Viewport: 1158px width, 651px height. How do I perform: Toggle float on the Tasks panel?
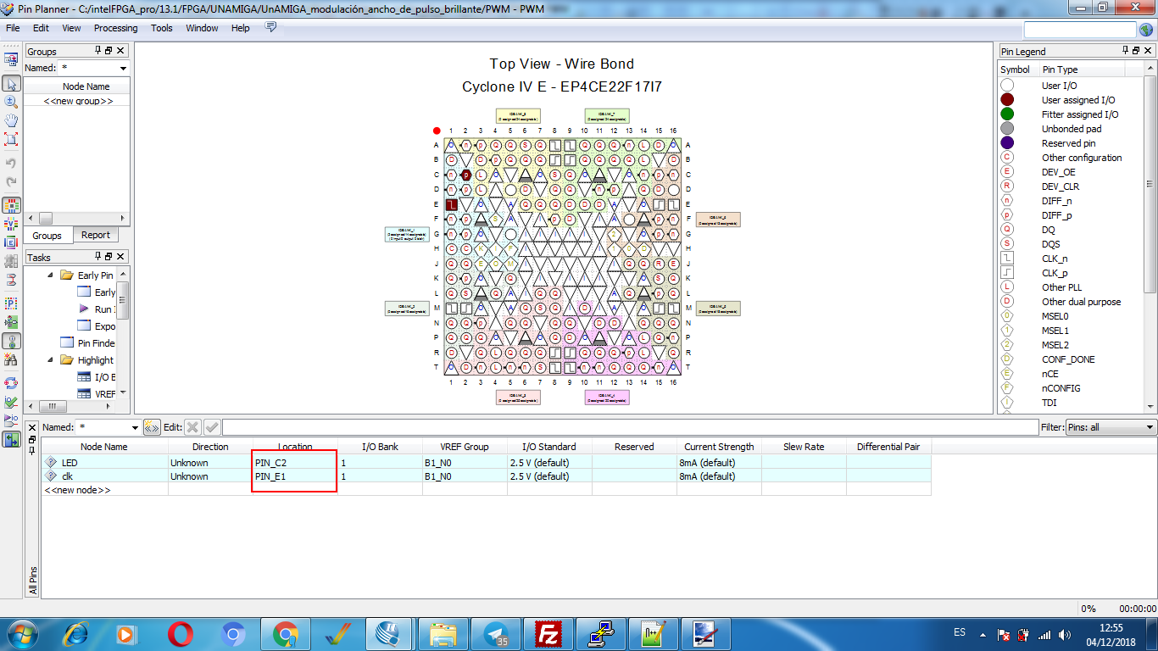[x=109, y=257]
